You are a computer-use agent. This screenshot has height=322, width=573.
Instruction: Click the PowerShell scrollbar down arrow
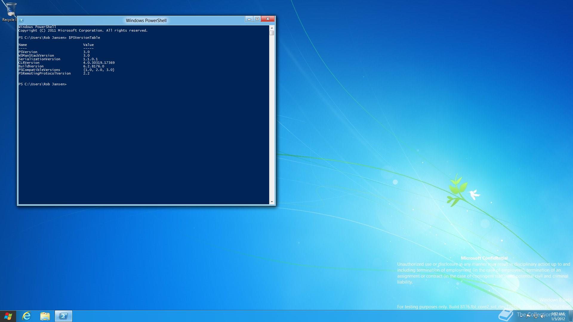272,202
